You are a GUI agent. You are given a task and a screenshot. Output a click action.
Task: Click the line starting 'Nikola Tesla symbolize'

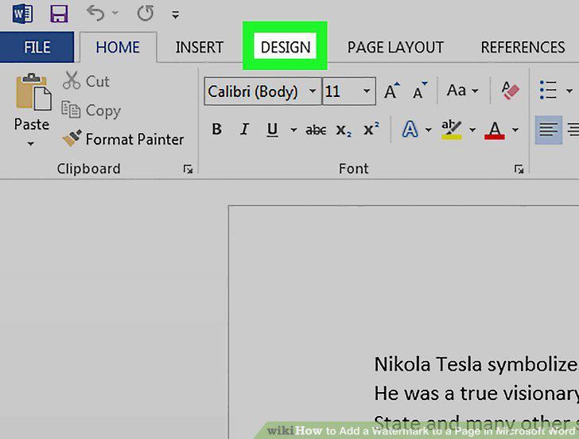click(476, 364)
